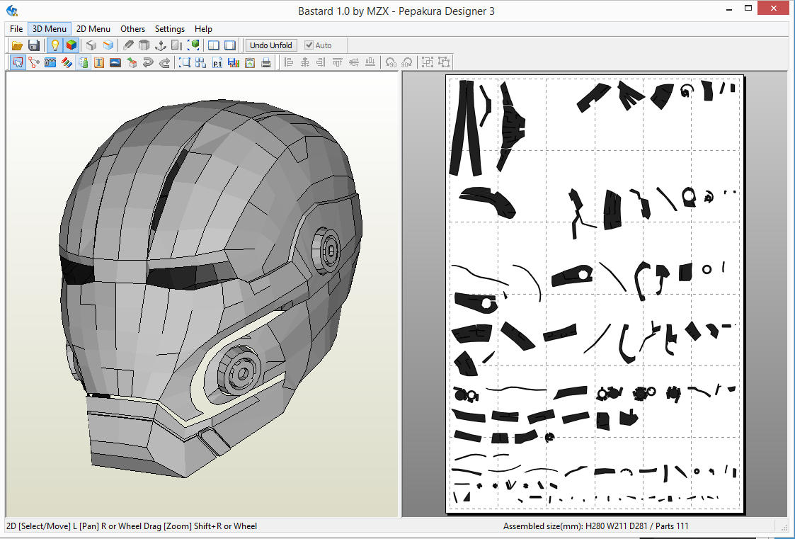Maximize the Pepakura Designer window
Screen dimensions: 795x539
pos(748,8)
